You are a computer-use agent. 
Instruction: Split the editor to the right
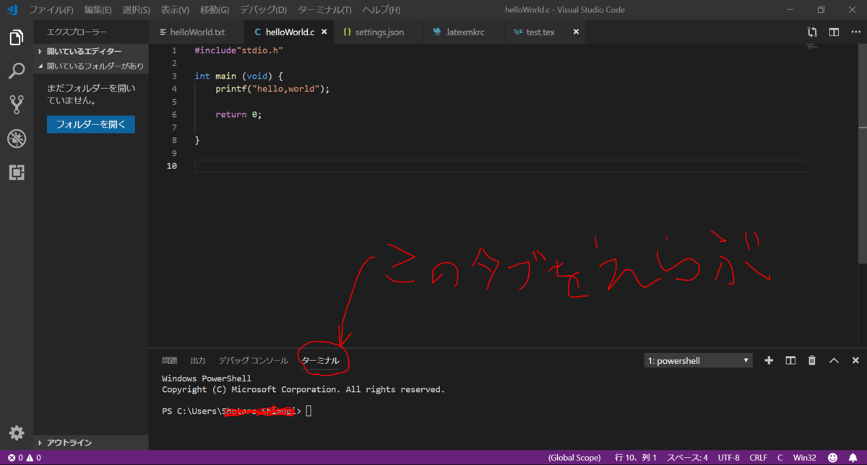pyautogui.click(x=834, y=32)
